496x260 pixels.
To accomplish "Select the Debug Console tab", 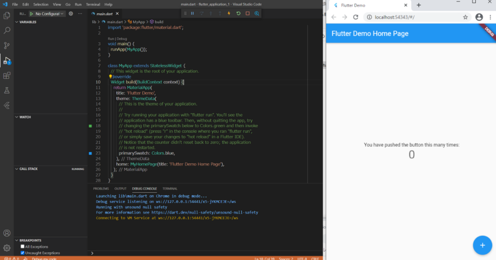I will click(144, 188).
